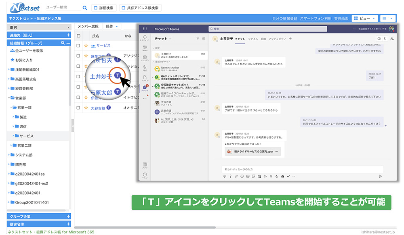Favorite the サービス row with its star
This screenshot has width=404, height=235.
pos(86,46)
